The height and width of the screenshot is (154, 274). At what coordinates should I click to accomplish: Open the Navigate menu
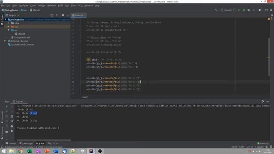(x=24, y=6)
